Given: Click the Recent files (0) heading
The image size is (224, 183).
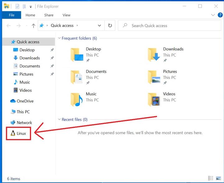Looking at the screenshot, I should [75, 120].
